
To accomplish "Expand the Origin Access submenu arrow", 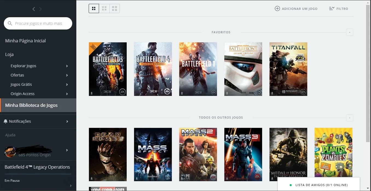I will click(67, 94).
